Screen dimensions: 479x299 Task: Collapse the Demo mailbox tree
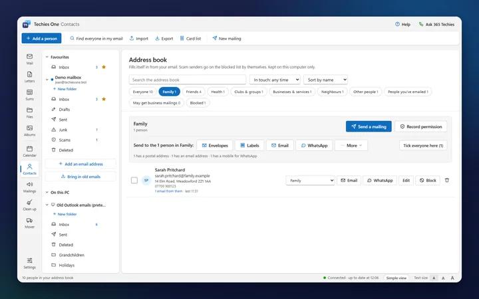point(47,80)
